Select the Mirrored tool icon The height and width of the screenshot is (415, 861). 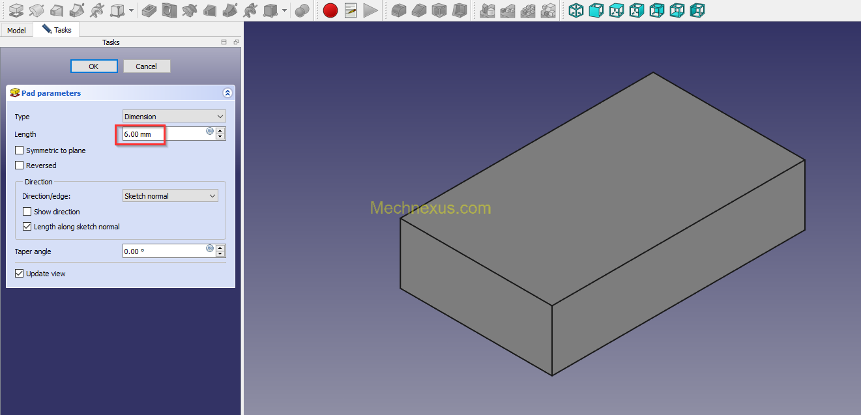(487, 10)
